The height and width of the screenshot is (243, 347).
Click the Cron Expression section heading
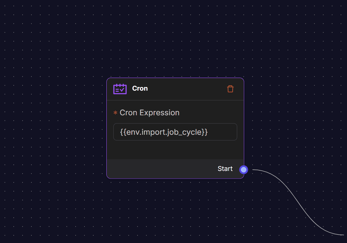coord(149,113)
